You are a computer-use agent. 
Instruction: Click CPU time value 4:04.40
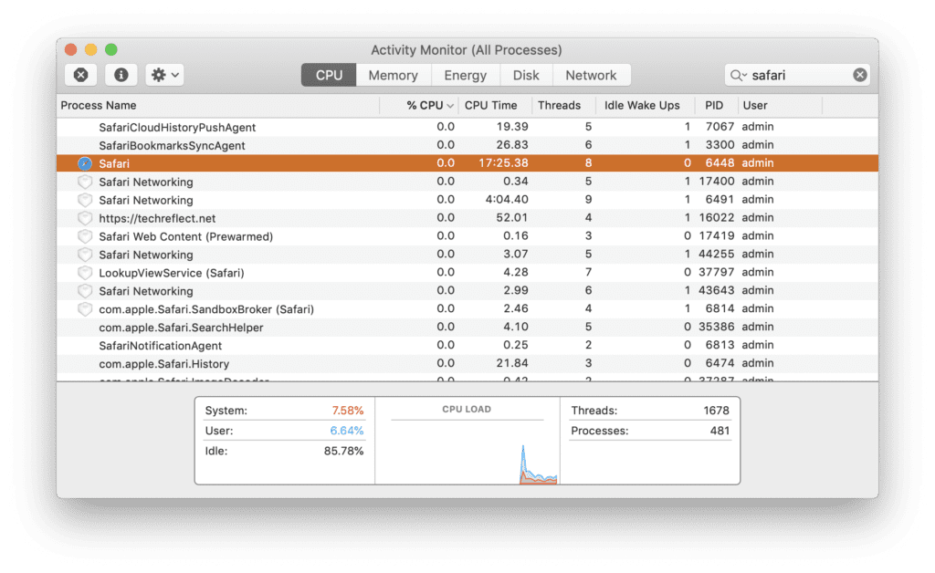(506, 199)
